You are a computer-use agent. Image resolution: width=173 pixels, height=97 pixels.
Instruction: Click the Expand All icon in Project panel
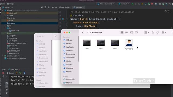45,7
